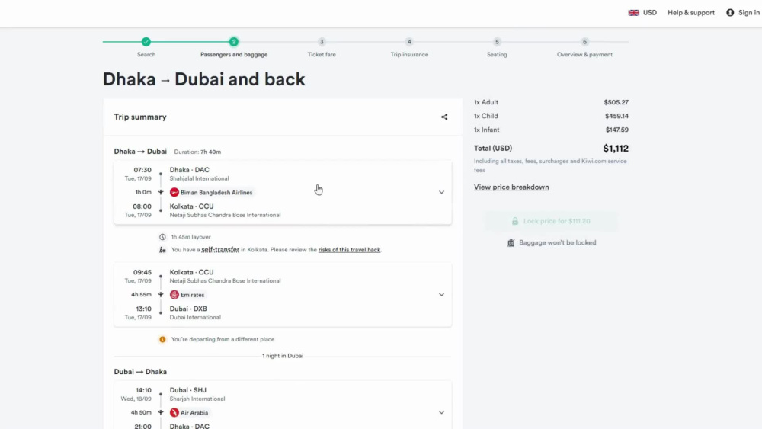This screenshot has height=429, width=762.
Task: Click Lock price for $111.20 button
Action: point(551,221)
